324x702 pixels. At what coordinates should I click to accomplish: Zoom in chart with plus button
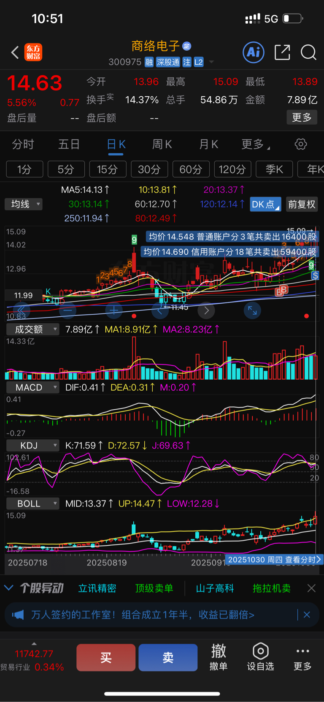(114, 310)
